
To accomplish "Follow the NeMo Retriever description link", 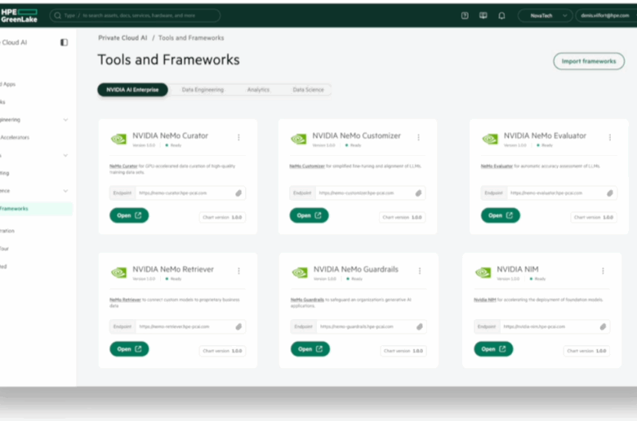I will 125,299.
